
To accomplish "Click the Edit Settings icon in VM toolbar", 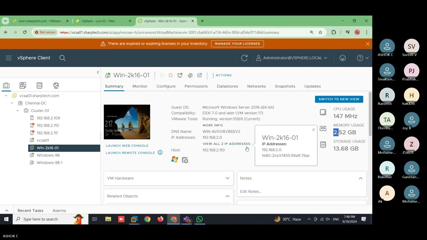I will (x=190, y=75).
